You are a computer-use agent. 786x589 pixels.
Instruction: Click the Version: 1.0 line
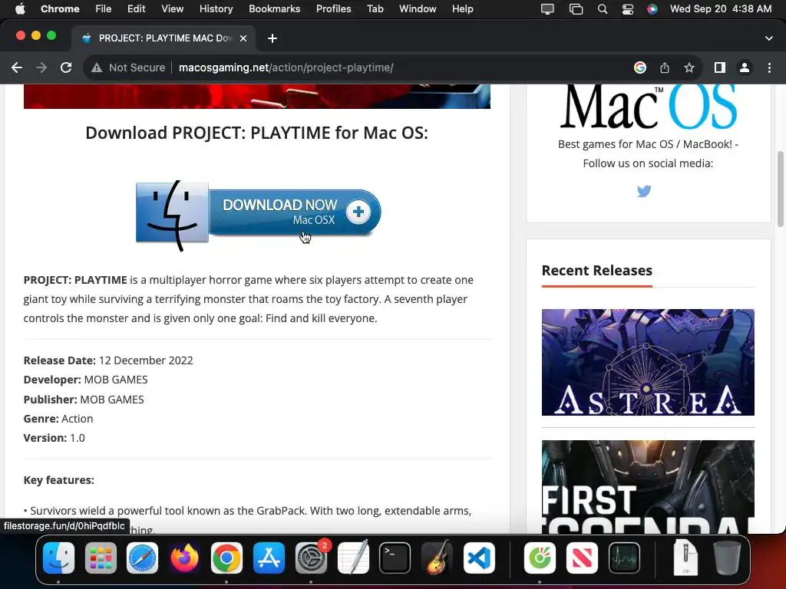(54, 438)
